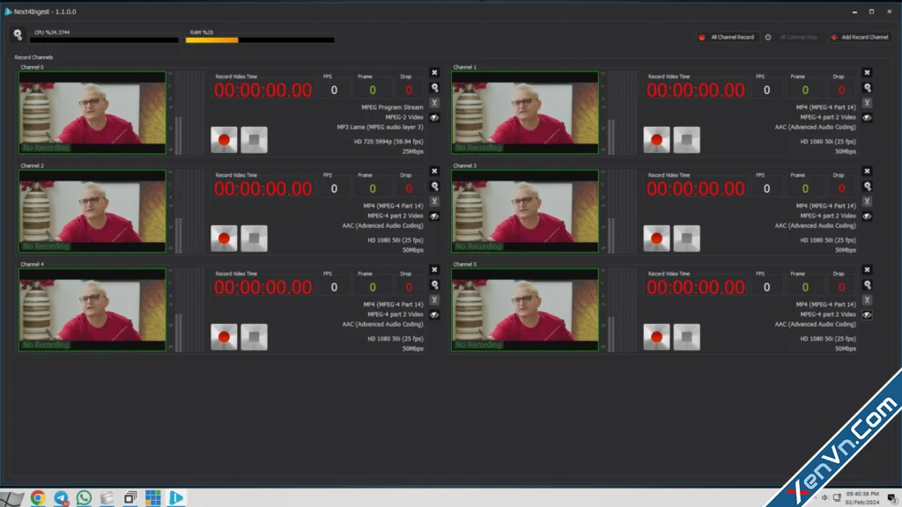
Task: Click the 'MP3 Lame (MPEG audio layer 3)' text
Action: 381,127
